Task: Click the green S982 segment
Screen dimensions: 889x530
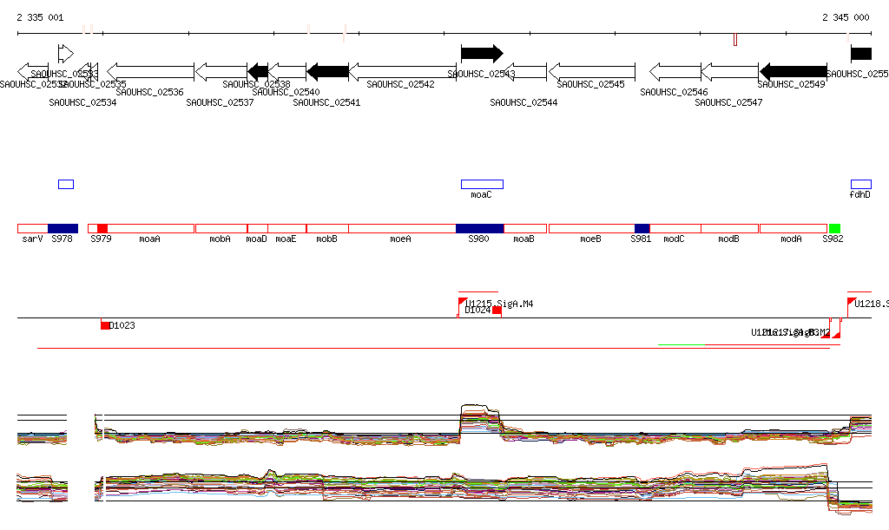Action: (834, 228)
